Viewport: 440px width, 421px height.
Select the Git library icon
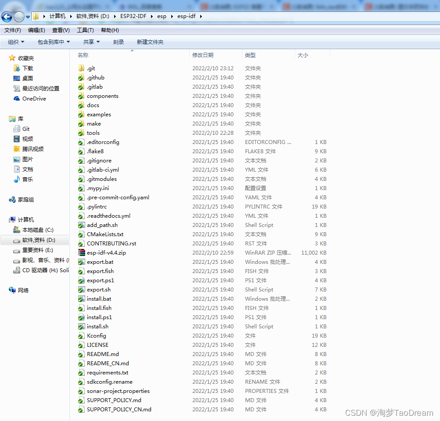point(17,129)
